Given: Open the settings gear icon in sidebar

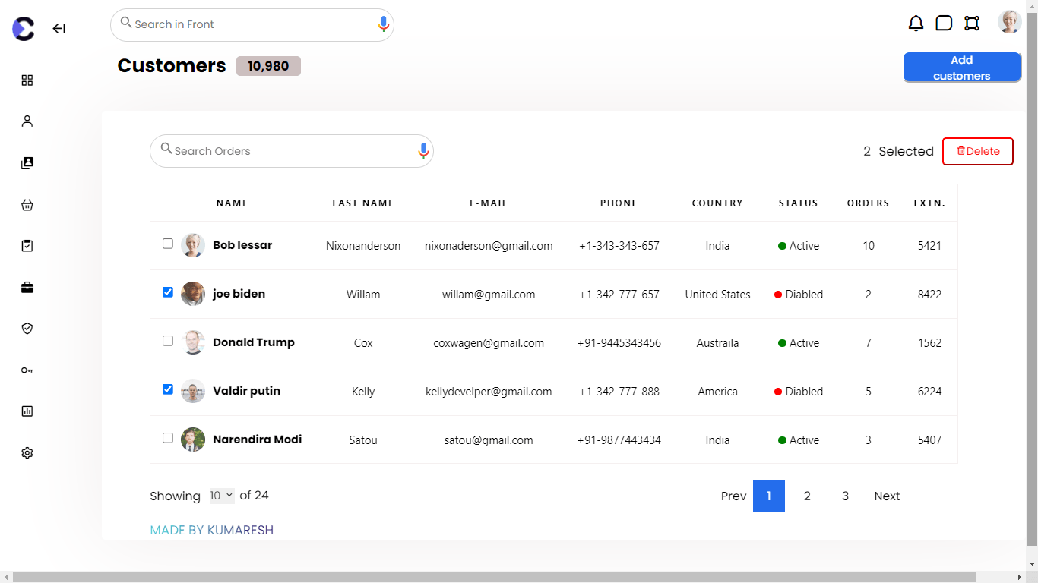Looking at the screenshot, I should (x=27, y=453).
